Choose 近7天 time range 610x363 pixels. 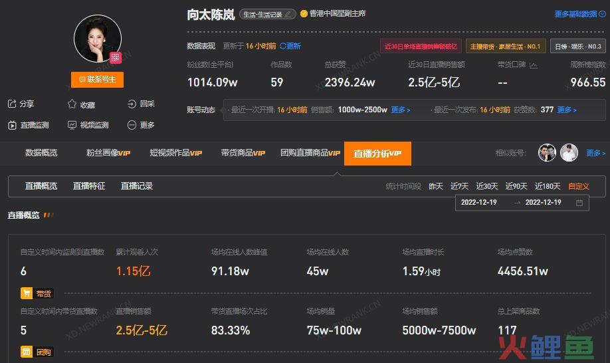pos(459,186)
